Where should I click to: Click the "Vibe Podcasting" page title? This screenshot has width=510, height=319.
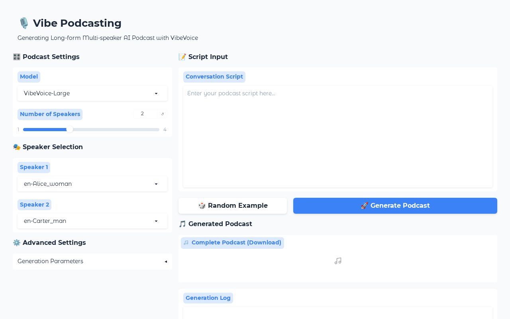[70, 23]
